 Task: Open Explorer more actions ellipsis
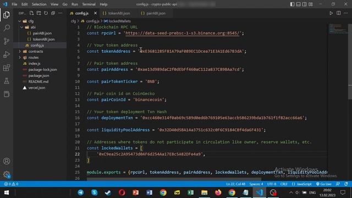click(x=60, y=13)
